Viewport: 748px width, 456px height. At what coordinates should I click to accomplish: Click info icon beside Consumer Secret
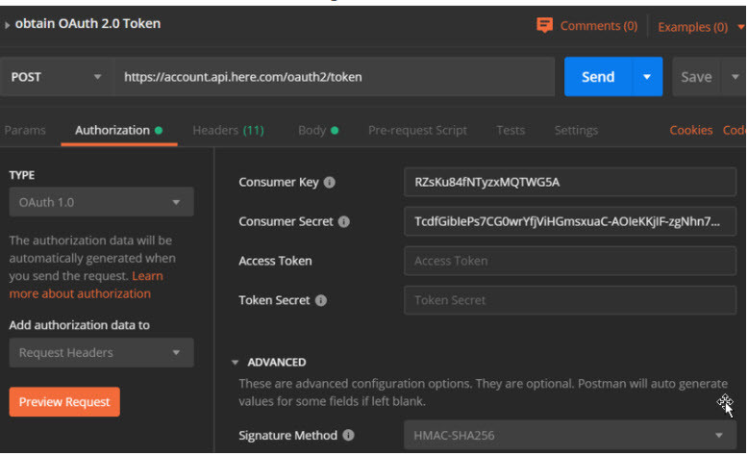click(343, 221)
